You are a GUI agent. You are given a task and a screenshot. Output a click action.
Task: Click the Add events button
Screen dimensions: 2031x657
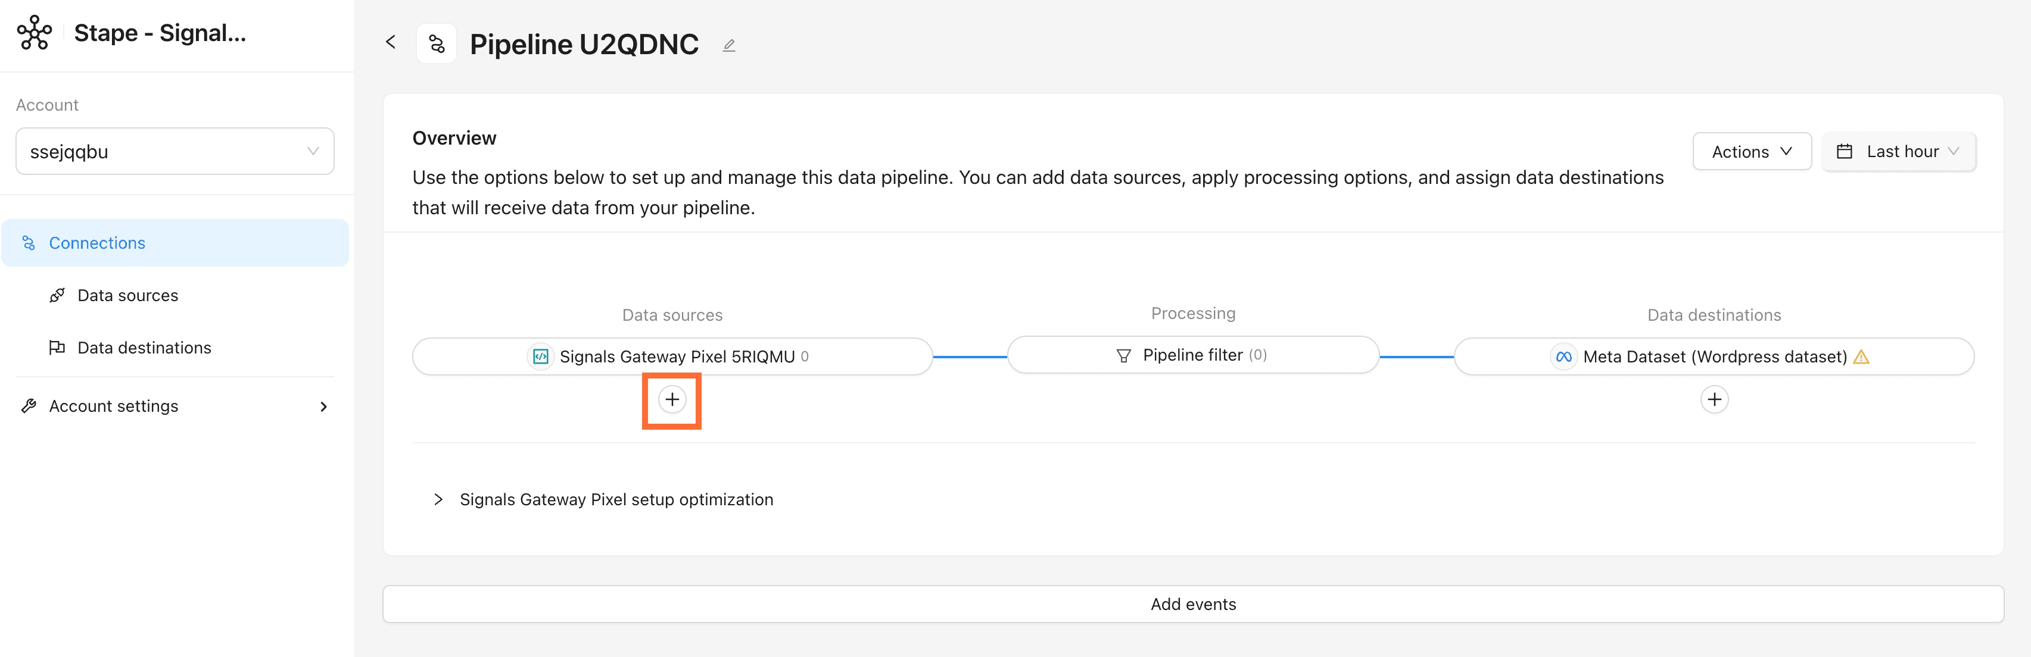click(1193, 604)
